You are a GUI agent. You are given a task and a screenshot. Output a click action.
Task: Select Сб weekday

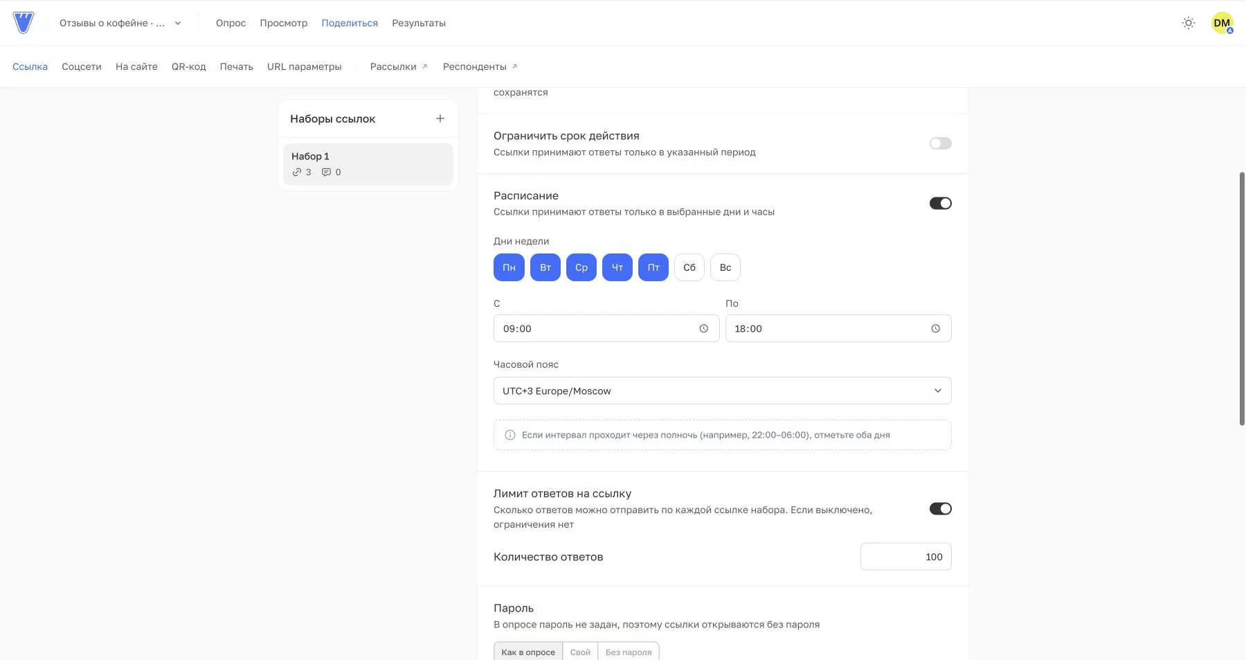tap(689, 267)
